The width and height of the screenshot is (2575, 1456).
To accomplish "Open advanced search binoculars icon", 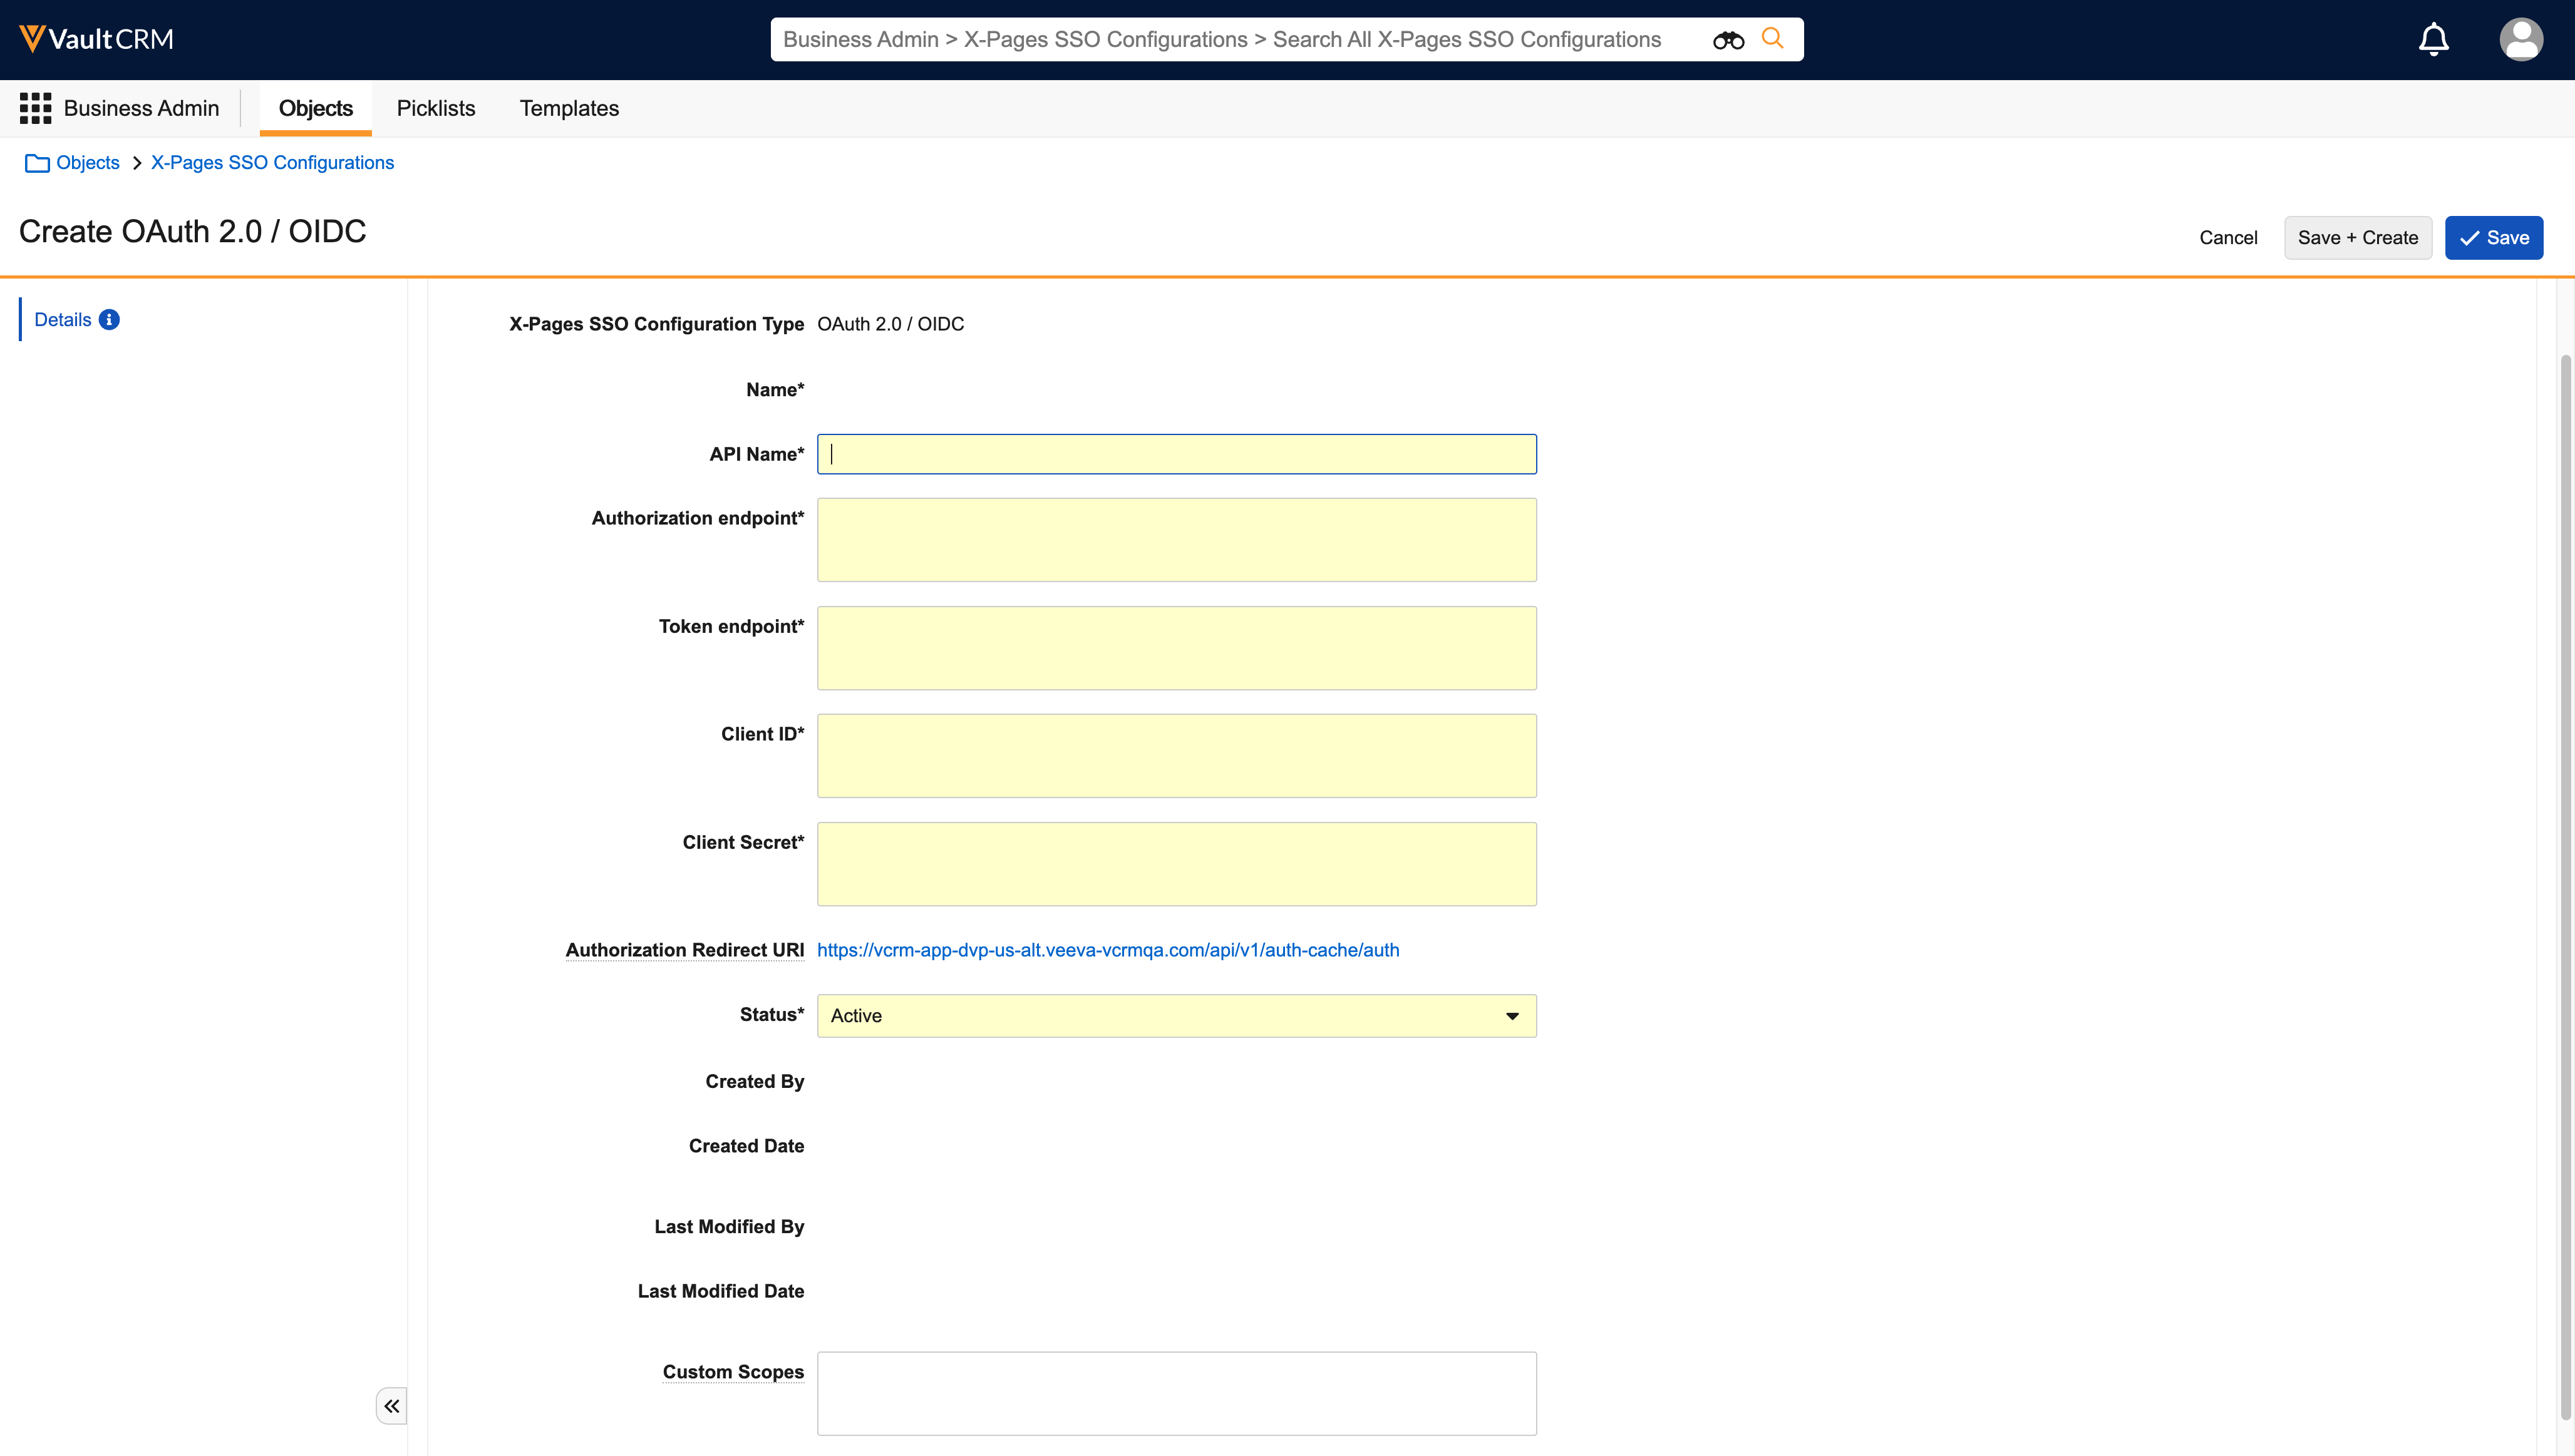I will (x=1728, y=40).
